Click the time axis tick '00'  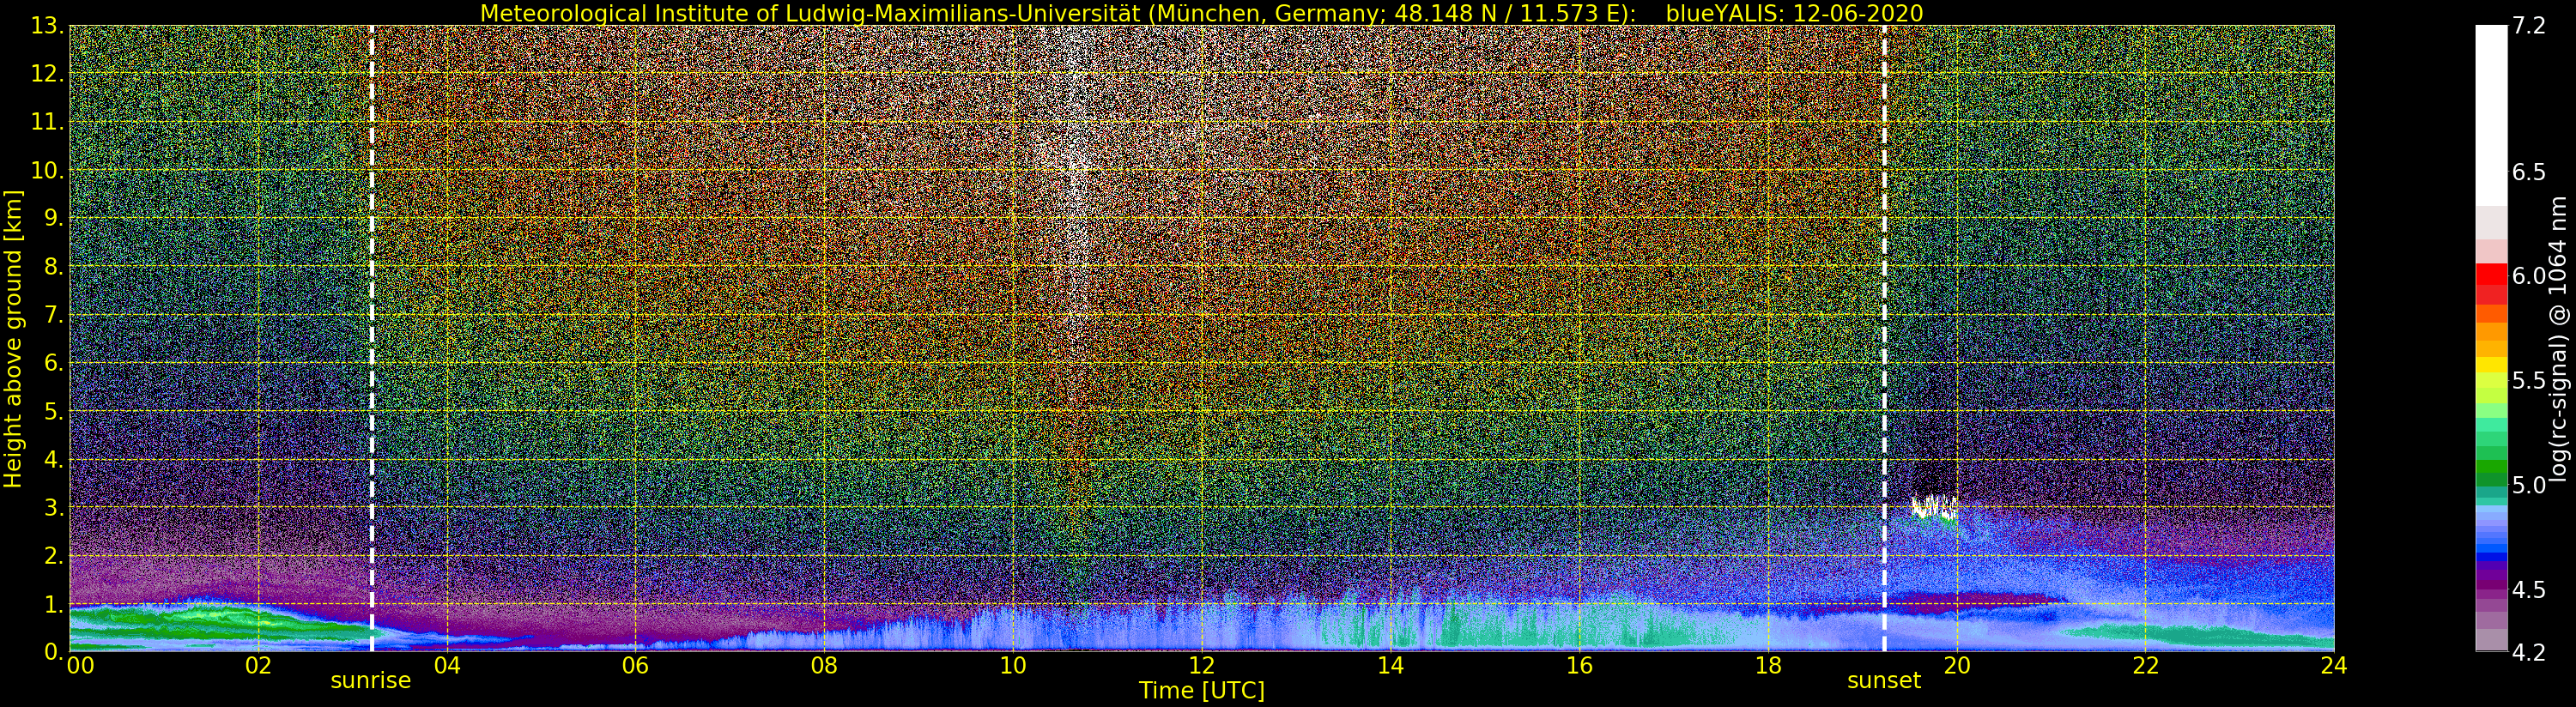tap(80, 666)
